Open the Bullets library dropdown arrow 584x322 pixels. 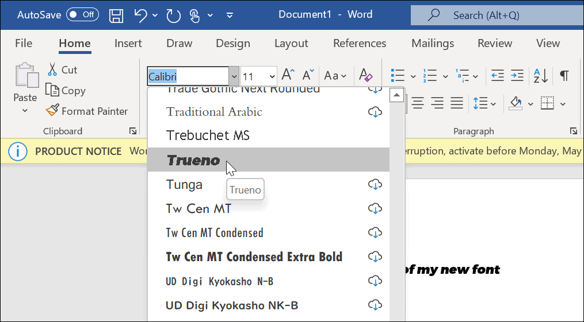(x=413, y=76)
